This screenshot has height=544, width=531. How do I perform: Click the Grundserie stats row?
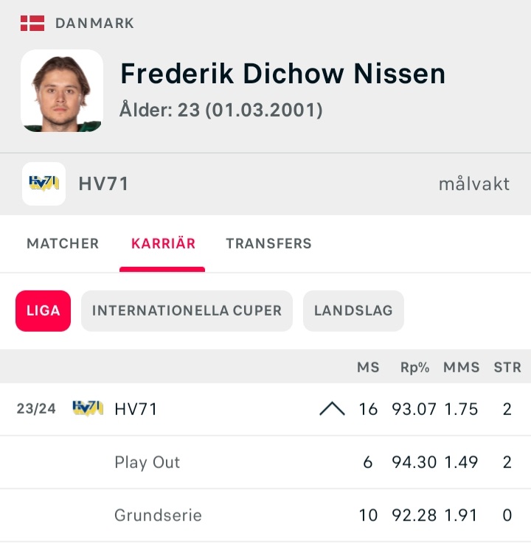[x=265, y=515]
